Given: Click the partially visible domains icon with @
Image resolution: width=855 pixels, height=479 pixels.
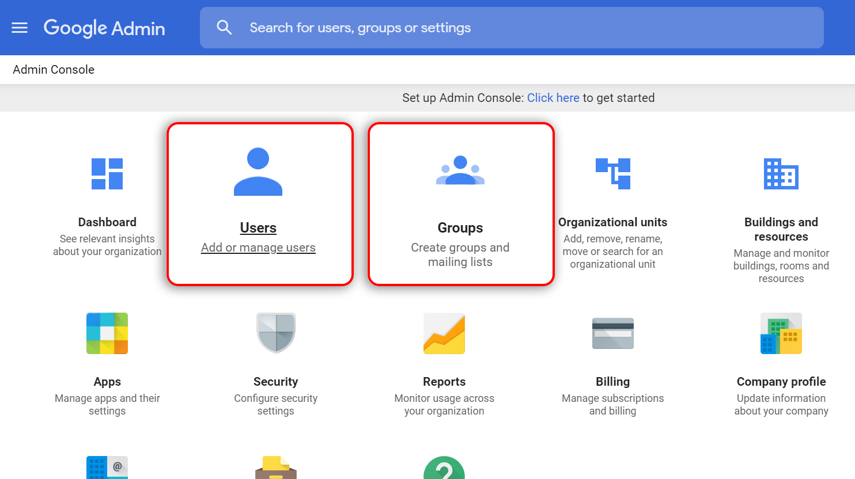Looking at the screenshot, I should click(107, 467).
